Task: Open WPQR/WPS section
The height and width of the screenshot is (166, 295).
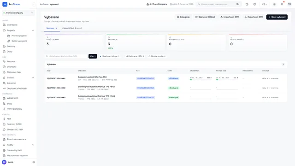Action: click(x=12, y=98)
